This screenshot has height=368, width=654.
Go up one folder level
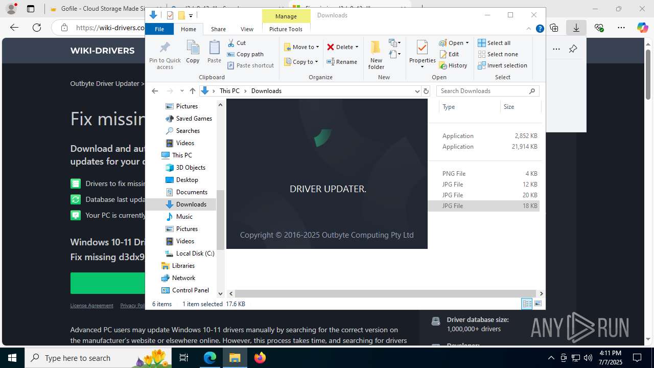point(192,91)
